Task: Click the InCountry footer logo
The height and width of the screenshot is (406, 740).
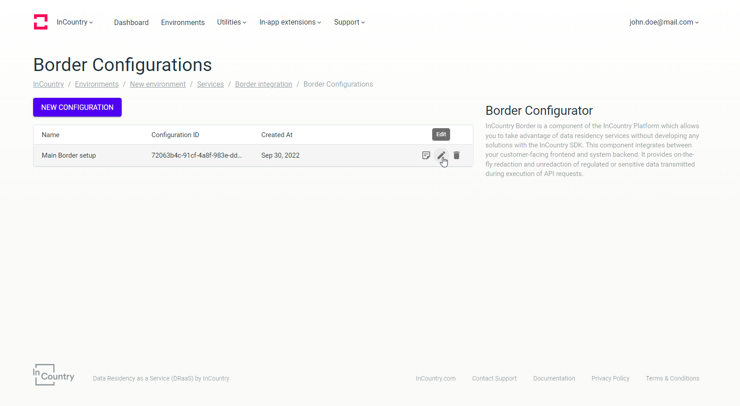Action: click(x=54, y=375)
